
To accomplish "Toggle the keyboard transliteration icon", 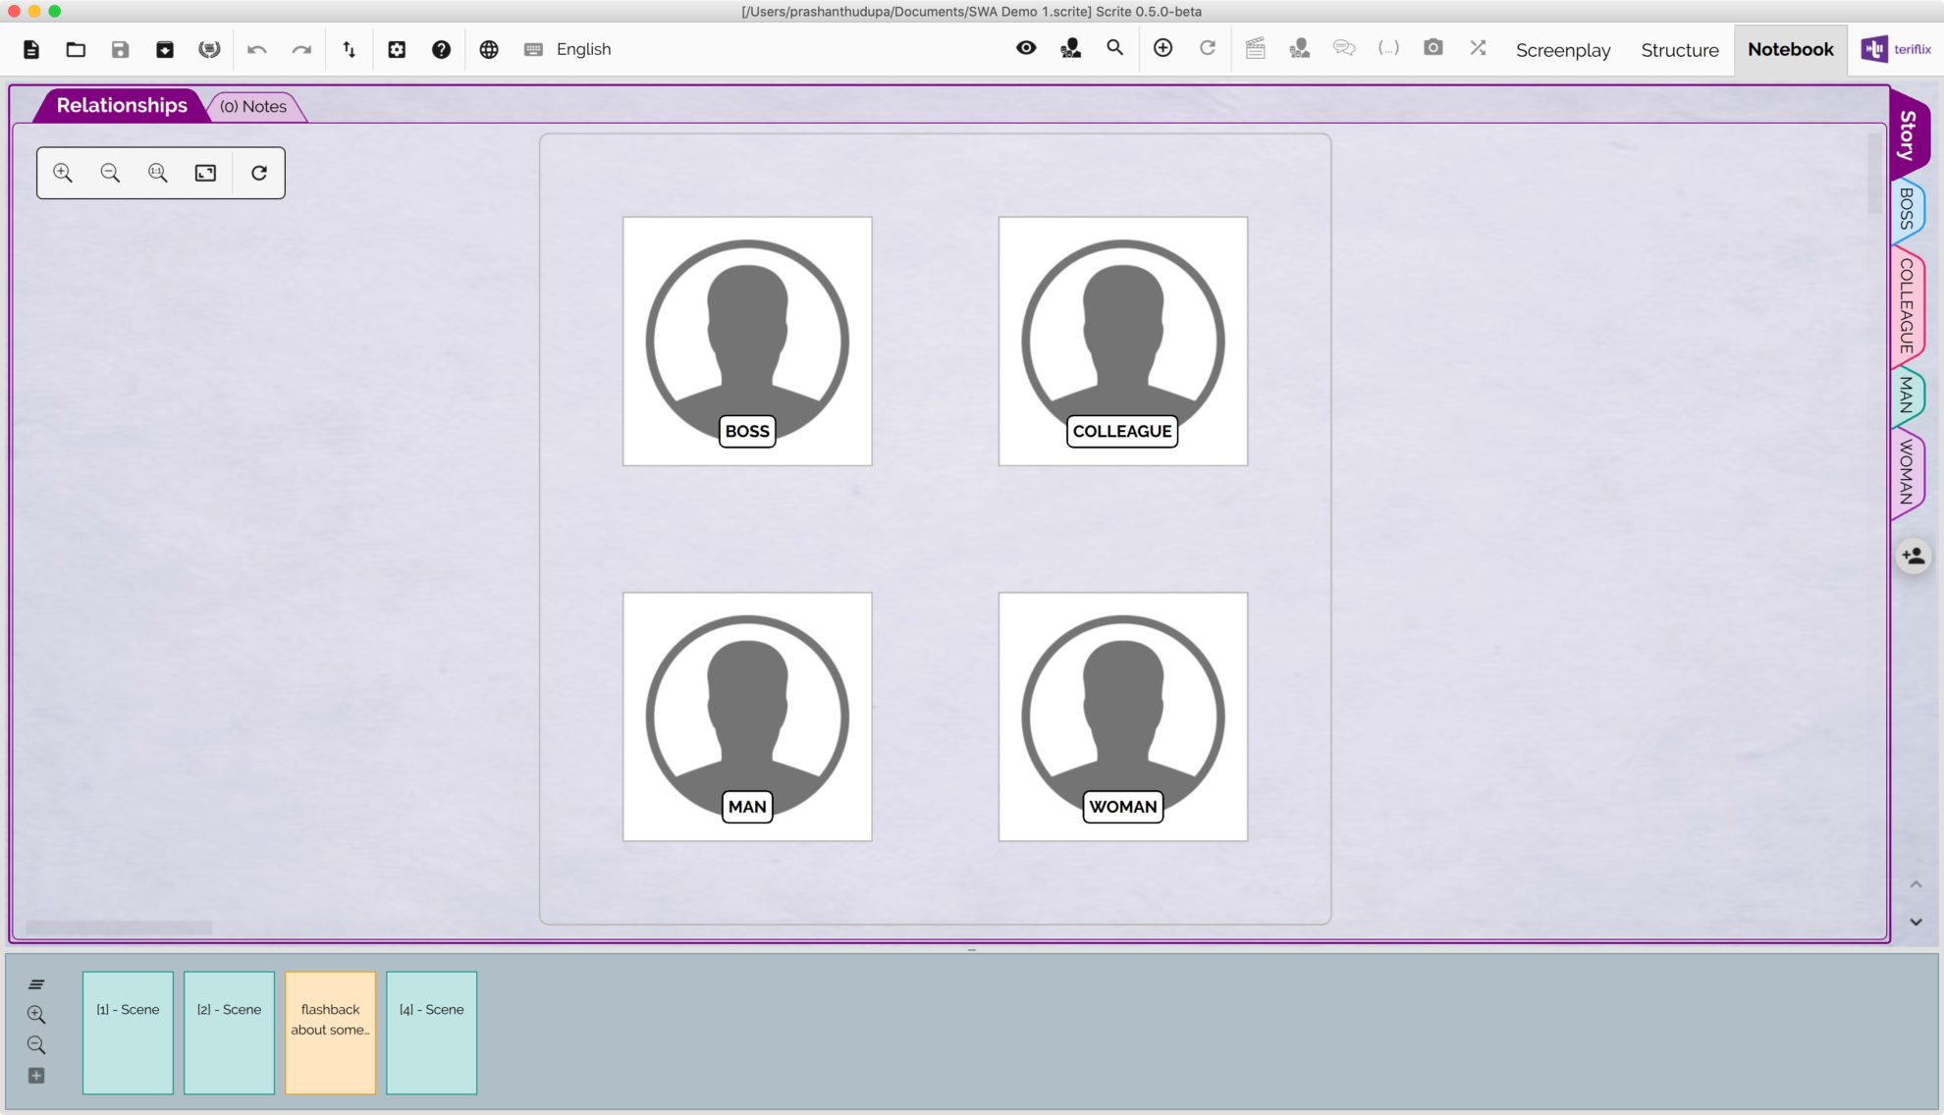I will 533,49.
